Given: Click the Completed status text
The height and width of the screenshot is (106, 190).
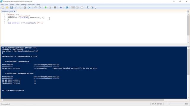Looking at the screenshot, I should [x=5, y=104].
